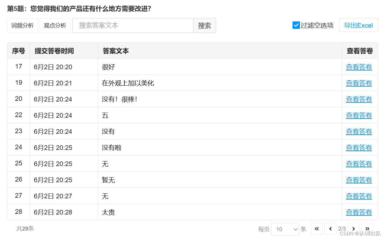The image size is (386, 239).
Task: Jump to last page with double-right arrow
Action: (367, 229)
